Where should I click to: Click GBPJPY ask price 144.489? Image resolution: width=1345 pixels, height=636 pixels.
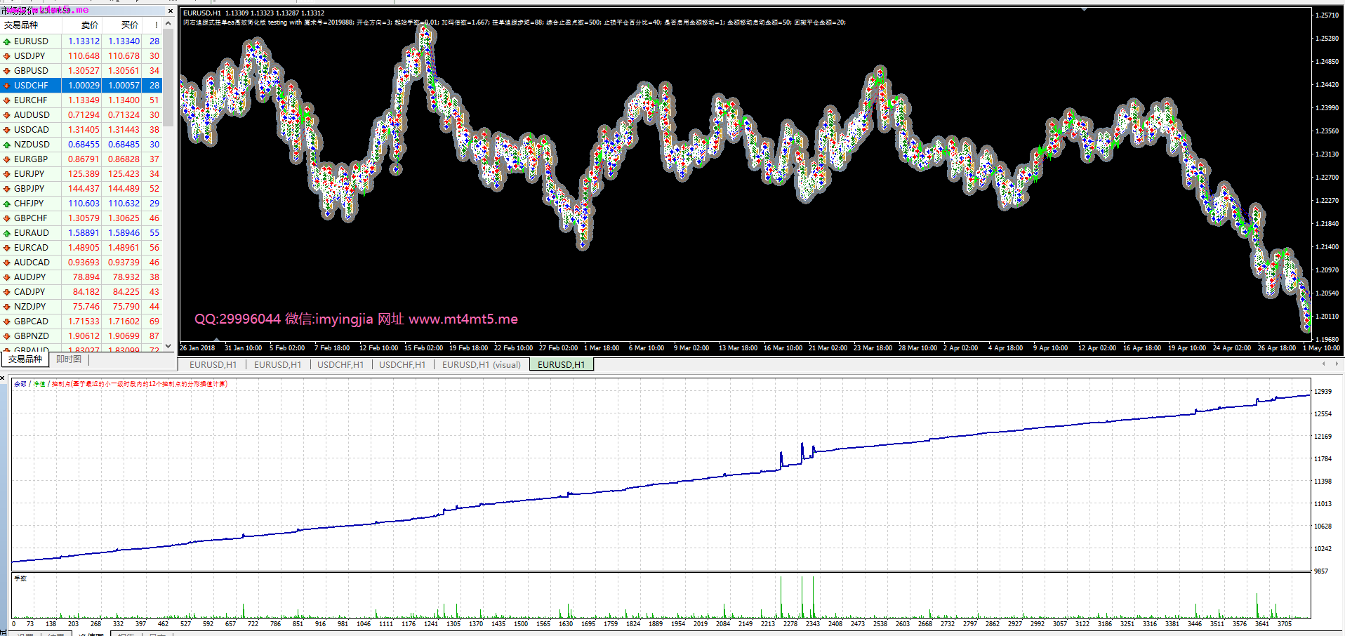coord(124,189)
